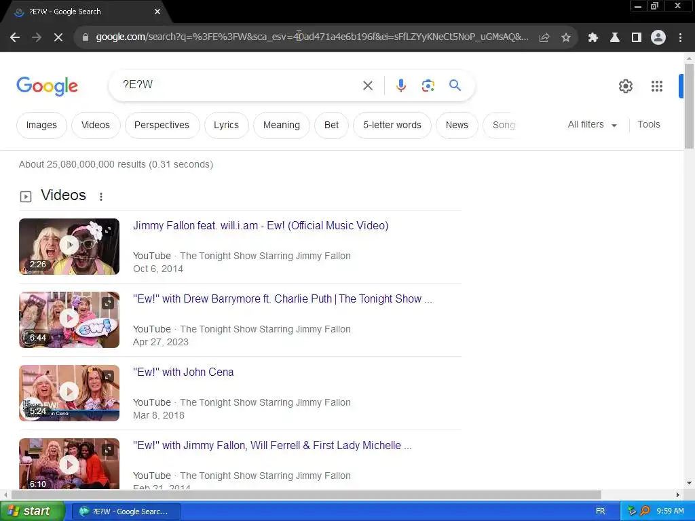Bookmark this page with the star icon

click(566, 38)
